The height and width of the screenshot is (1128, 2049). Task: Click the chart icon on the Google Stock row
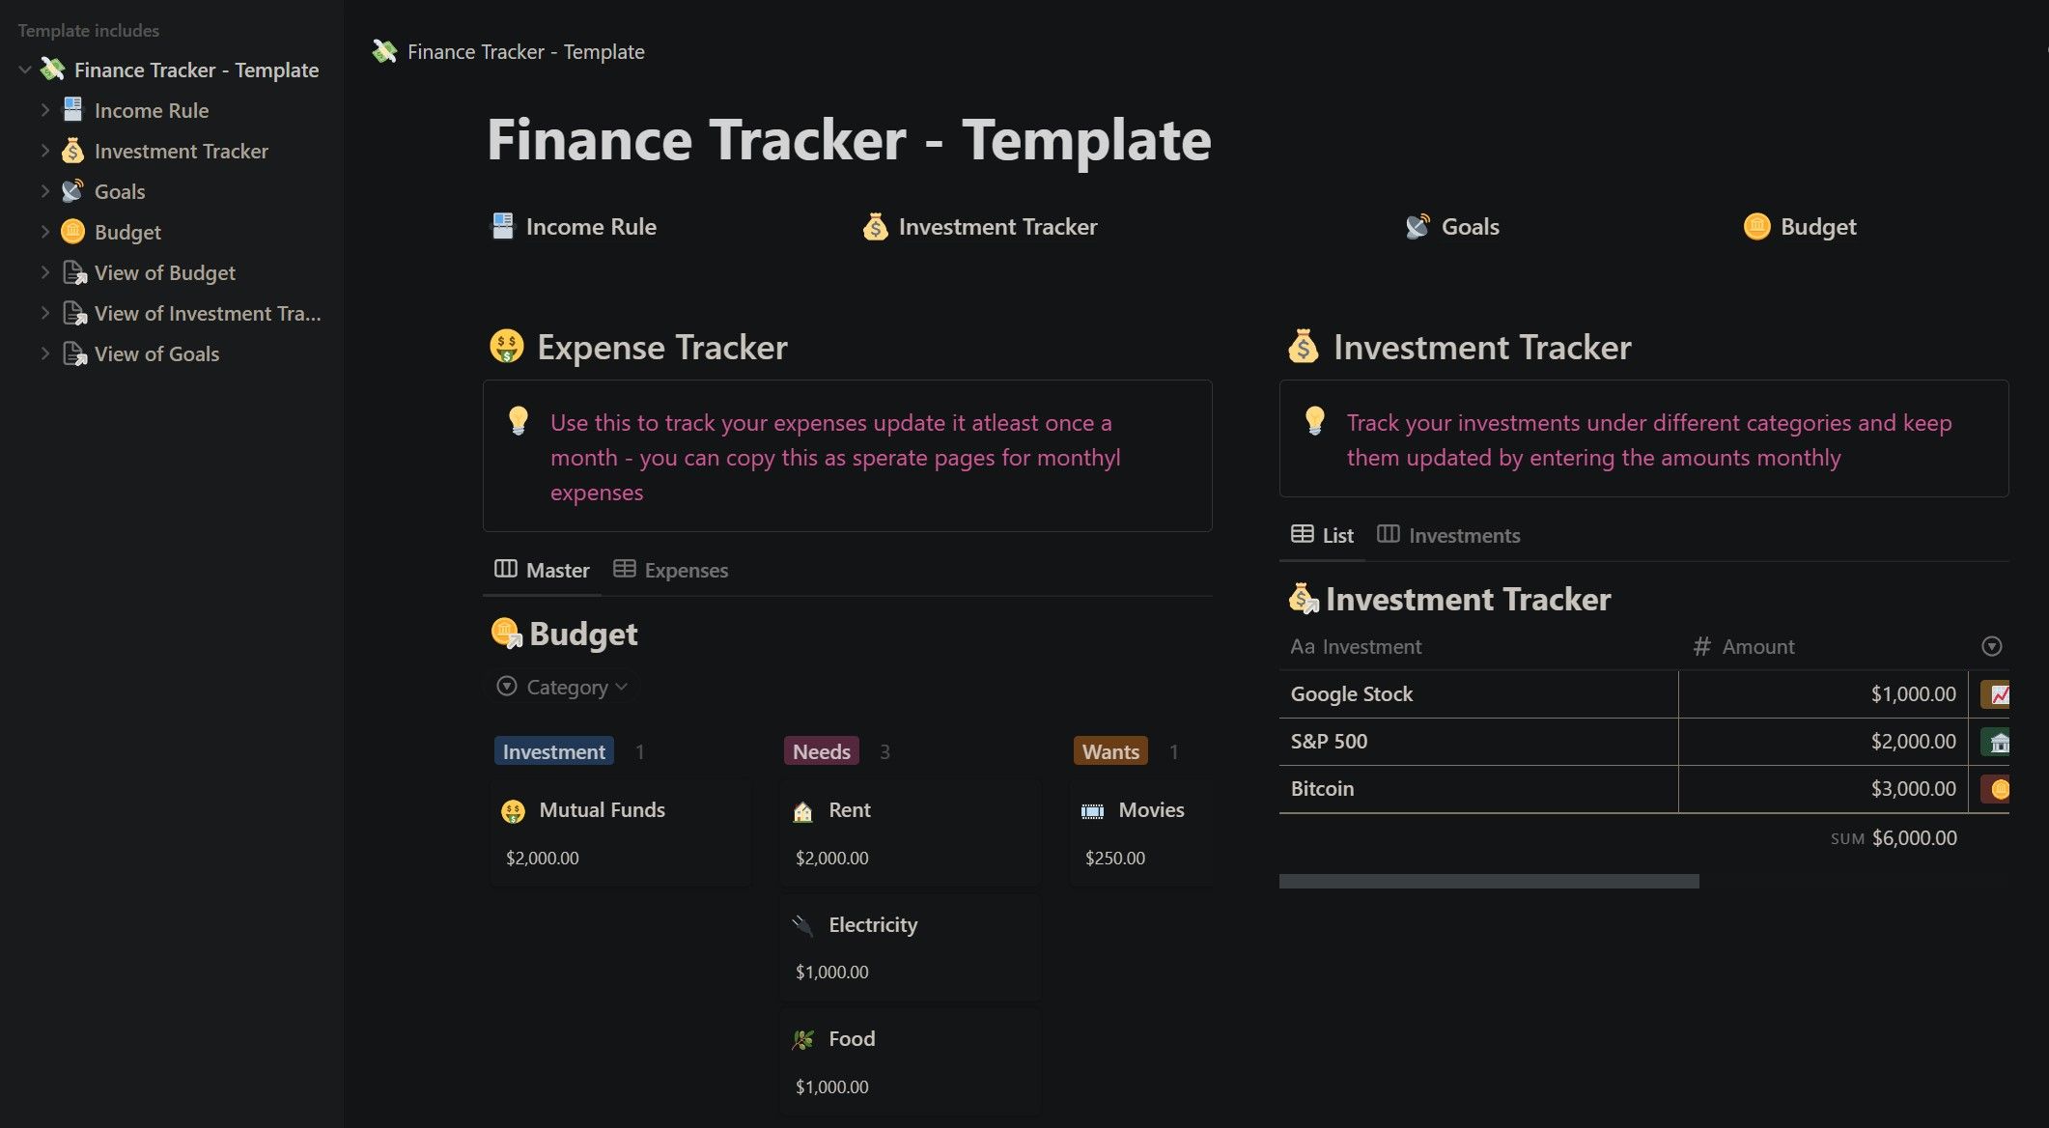tap(1999, 693)
